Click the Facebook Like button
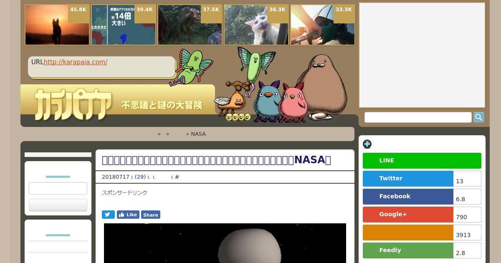501x263 pixels. coord(128,215)
